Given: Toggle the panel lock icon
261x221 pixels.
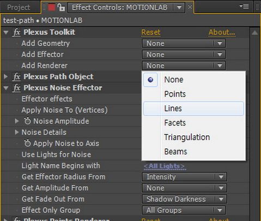Looking at the screenshot, I should point(61,7).
